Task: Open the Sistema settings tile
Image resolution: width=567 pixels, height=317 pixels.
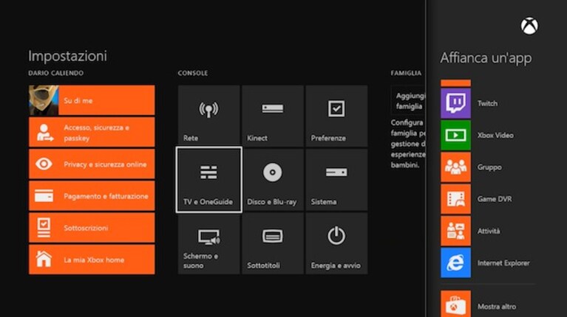Action: 336,180
